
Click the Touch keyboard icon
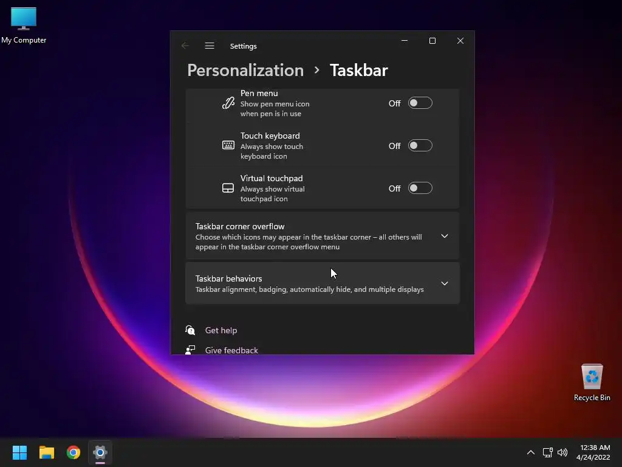[228, 145]
